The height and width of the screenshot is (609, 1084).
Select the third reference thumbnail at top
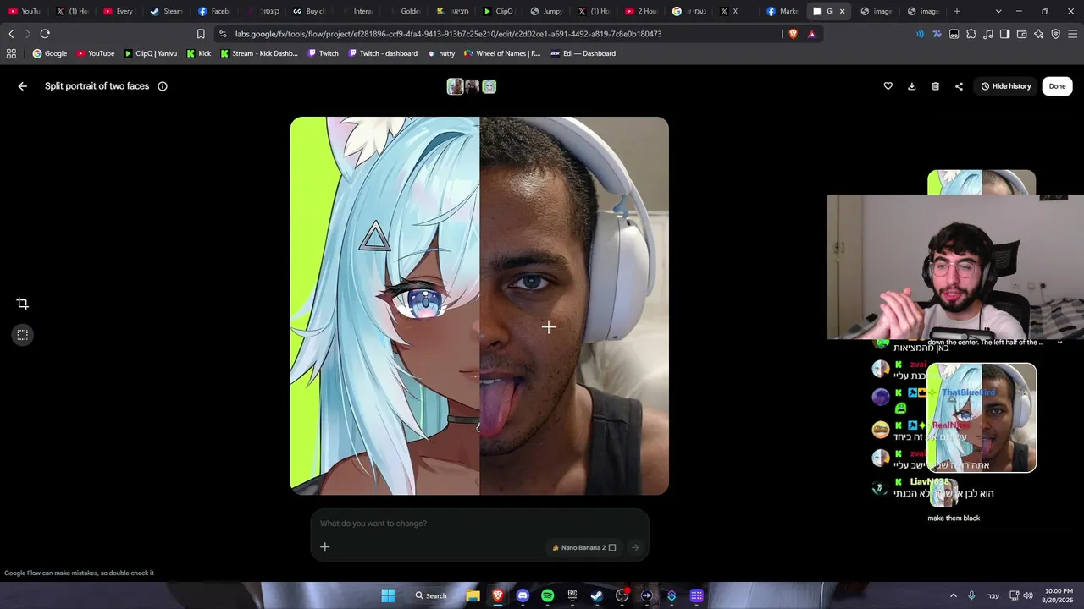489,86
